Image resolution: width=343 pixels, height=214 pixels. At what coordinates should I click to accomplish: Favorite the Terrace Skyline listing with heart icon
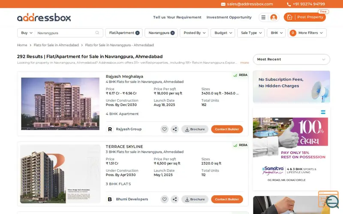(x=165, y=199)
